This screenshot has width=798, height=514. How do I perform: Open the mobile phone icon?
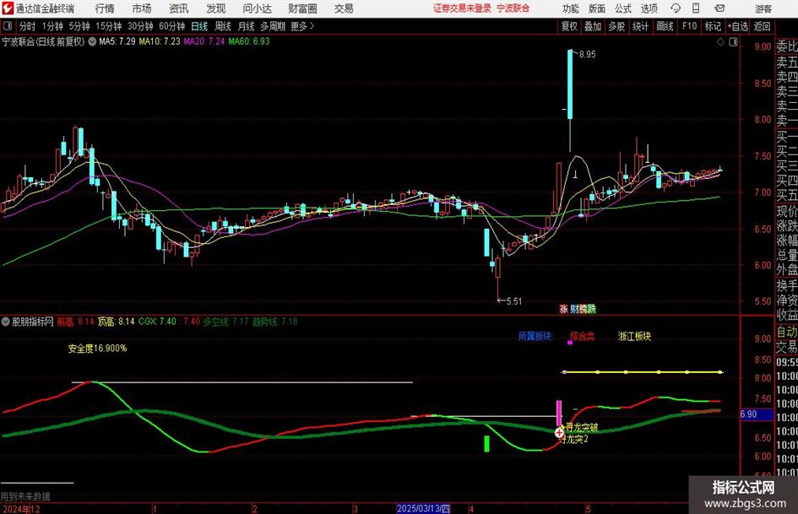(696, 8)
